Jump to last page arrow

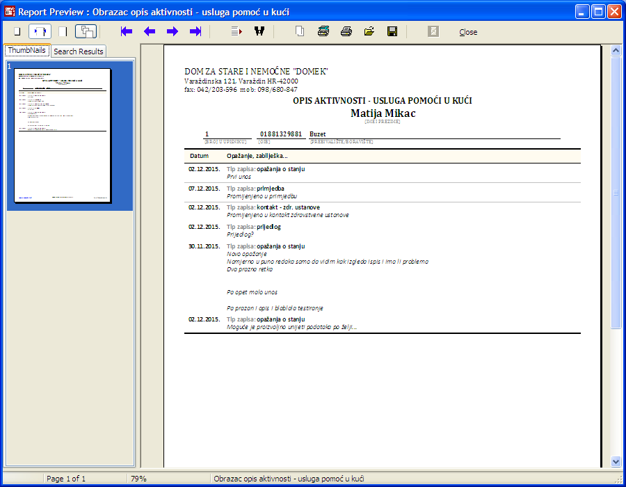[x=195, y=31]
